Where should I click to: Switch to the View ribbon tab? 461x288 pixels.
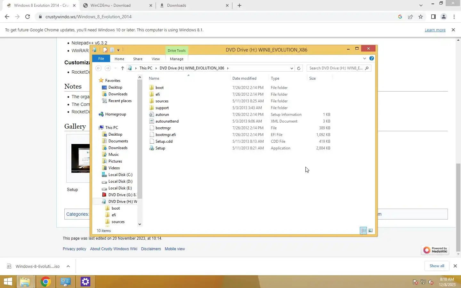[156, 59]
